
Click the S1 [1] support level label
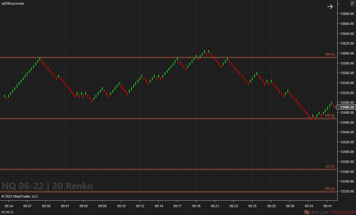[x=330, y=166]
